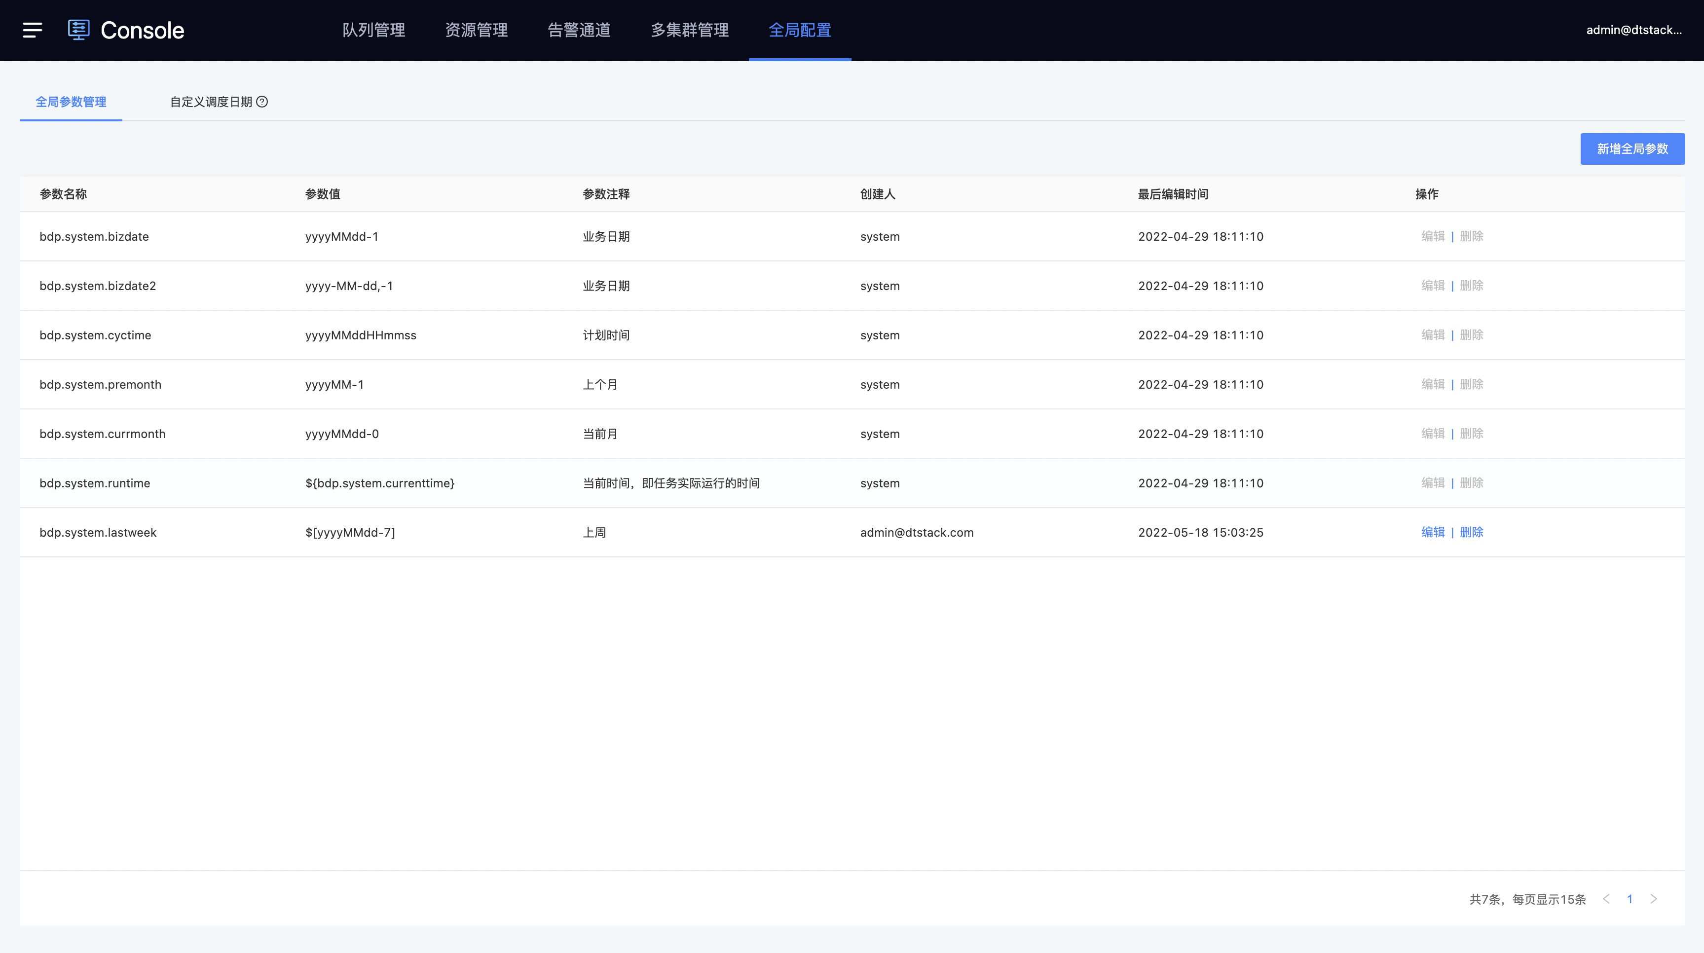Click value yyyyMMdd-1
The height and width of the screenshot is (953, 1704).
342,237
